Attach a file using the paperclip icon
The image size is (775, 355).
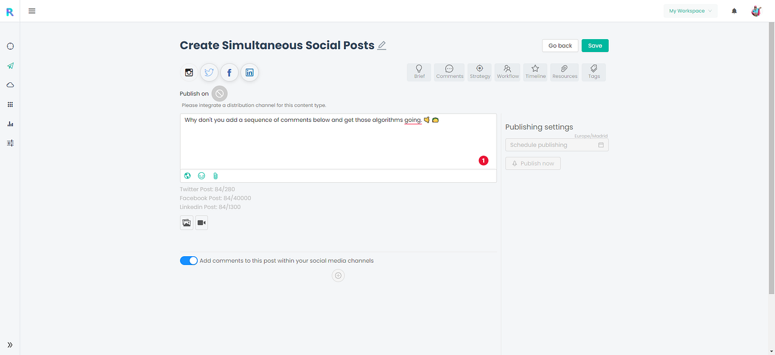pyautogui.click(x=216, y=176)
